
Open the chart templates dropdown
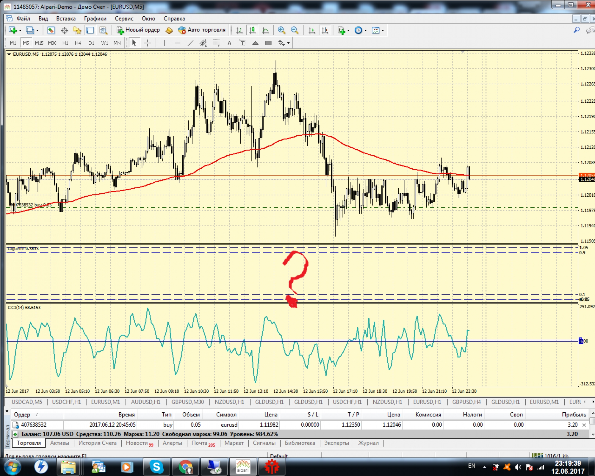pos(378,30)
